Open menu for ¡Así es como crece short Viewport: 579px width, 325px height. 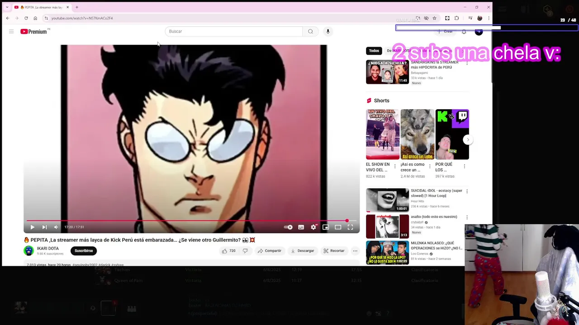429,167
